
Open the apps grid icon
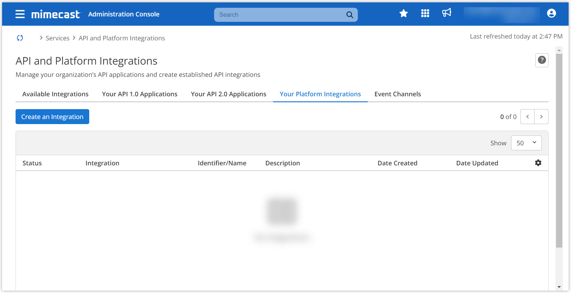pyautogui.click(x=425, y=13)
